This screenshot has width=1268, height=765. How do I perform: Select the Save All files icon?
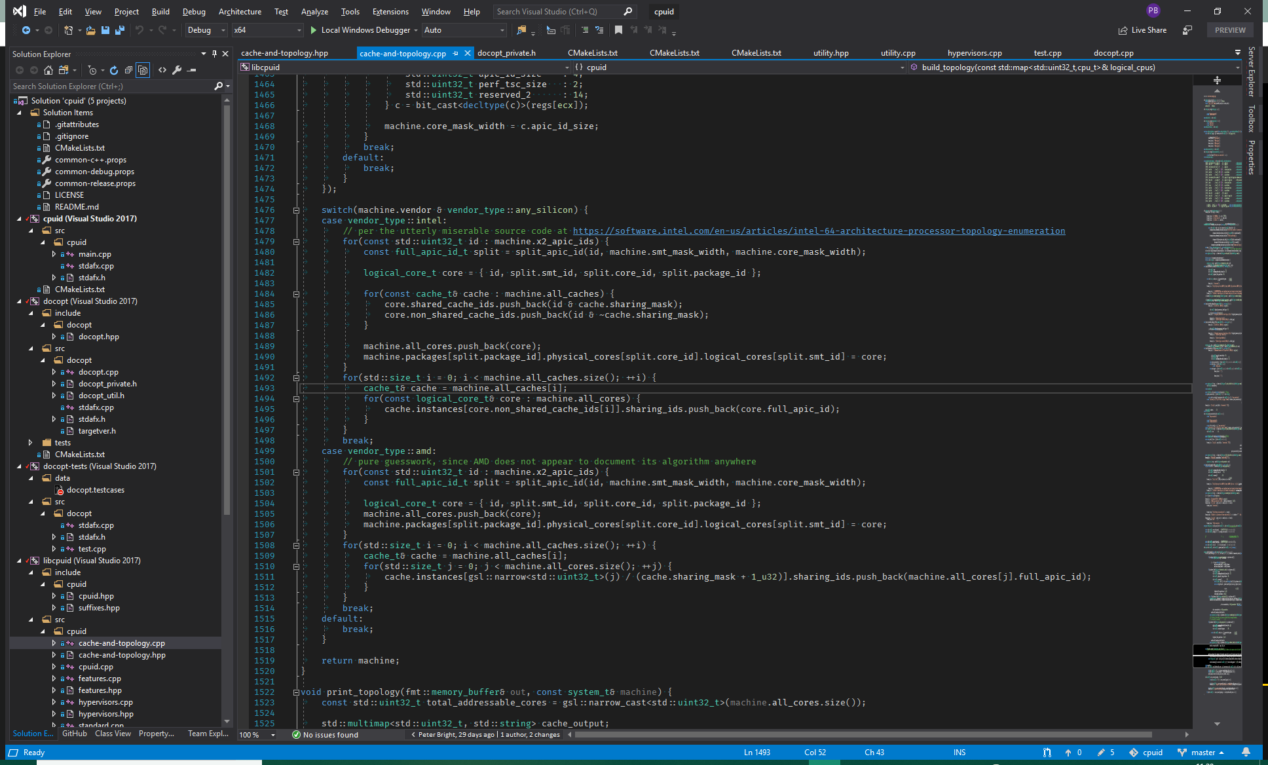tap(119, 31)
